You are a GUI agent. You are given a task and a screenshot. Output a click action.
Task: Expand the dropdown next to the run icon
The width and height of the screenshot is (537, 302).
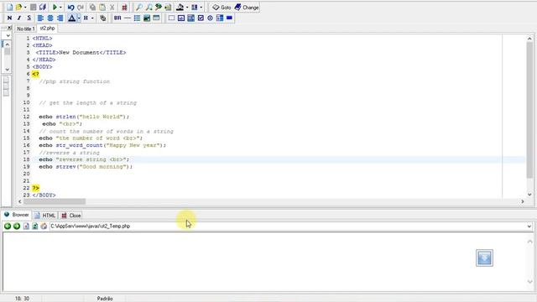click(60, 8)
